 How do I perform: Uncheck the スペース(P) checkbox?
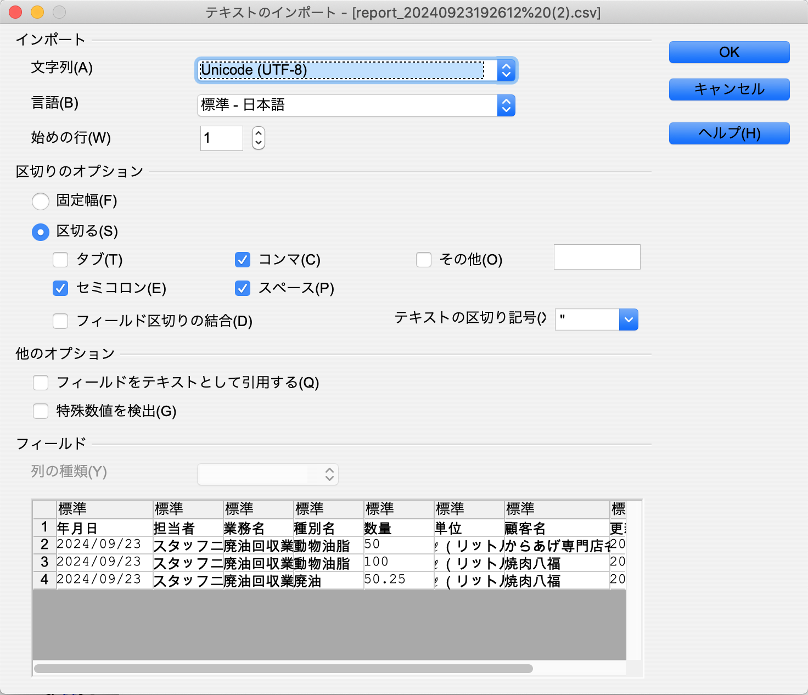pos(243,288)
